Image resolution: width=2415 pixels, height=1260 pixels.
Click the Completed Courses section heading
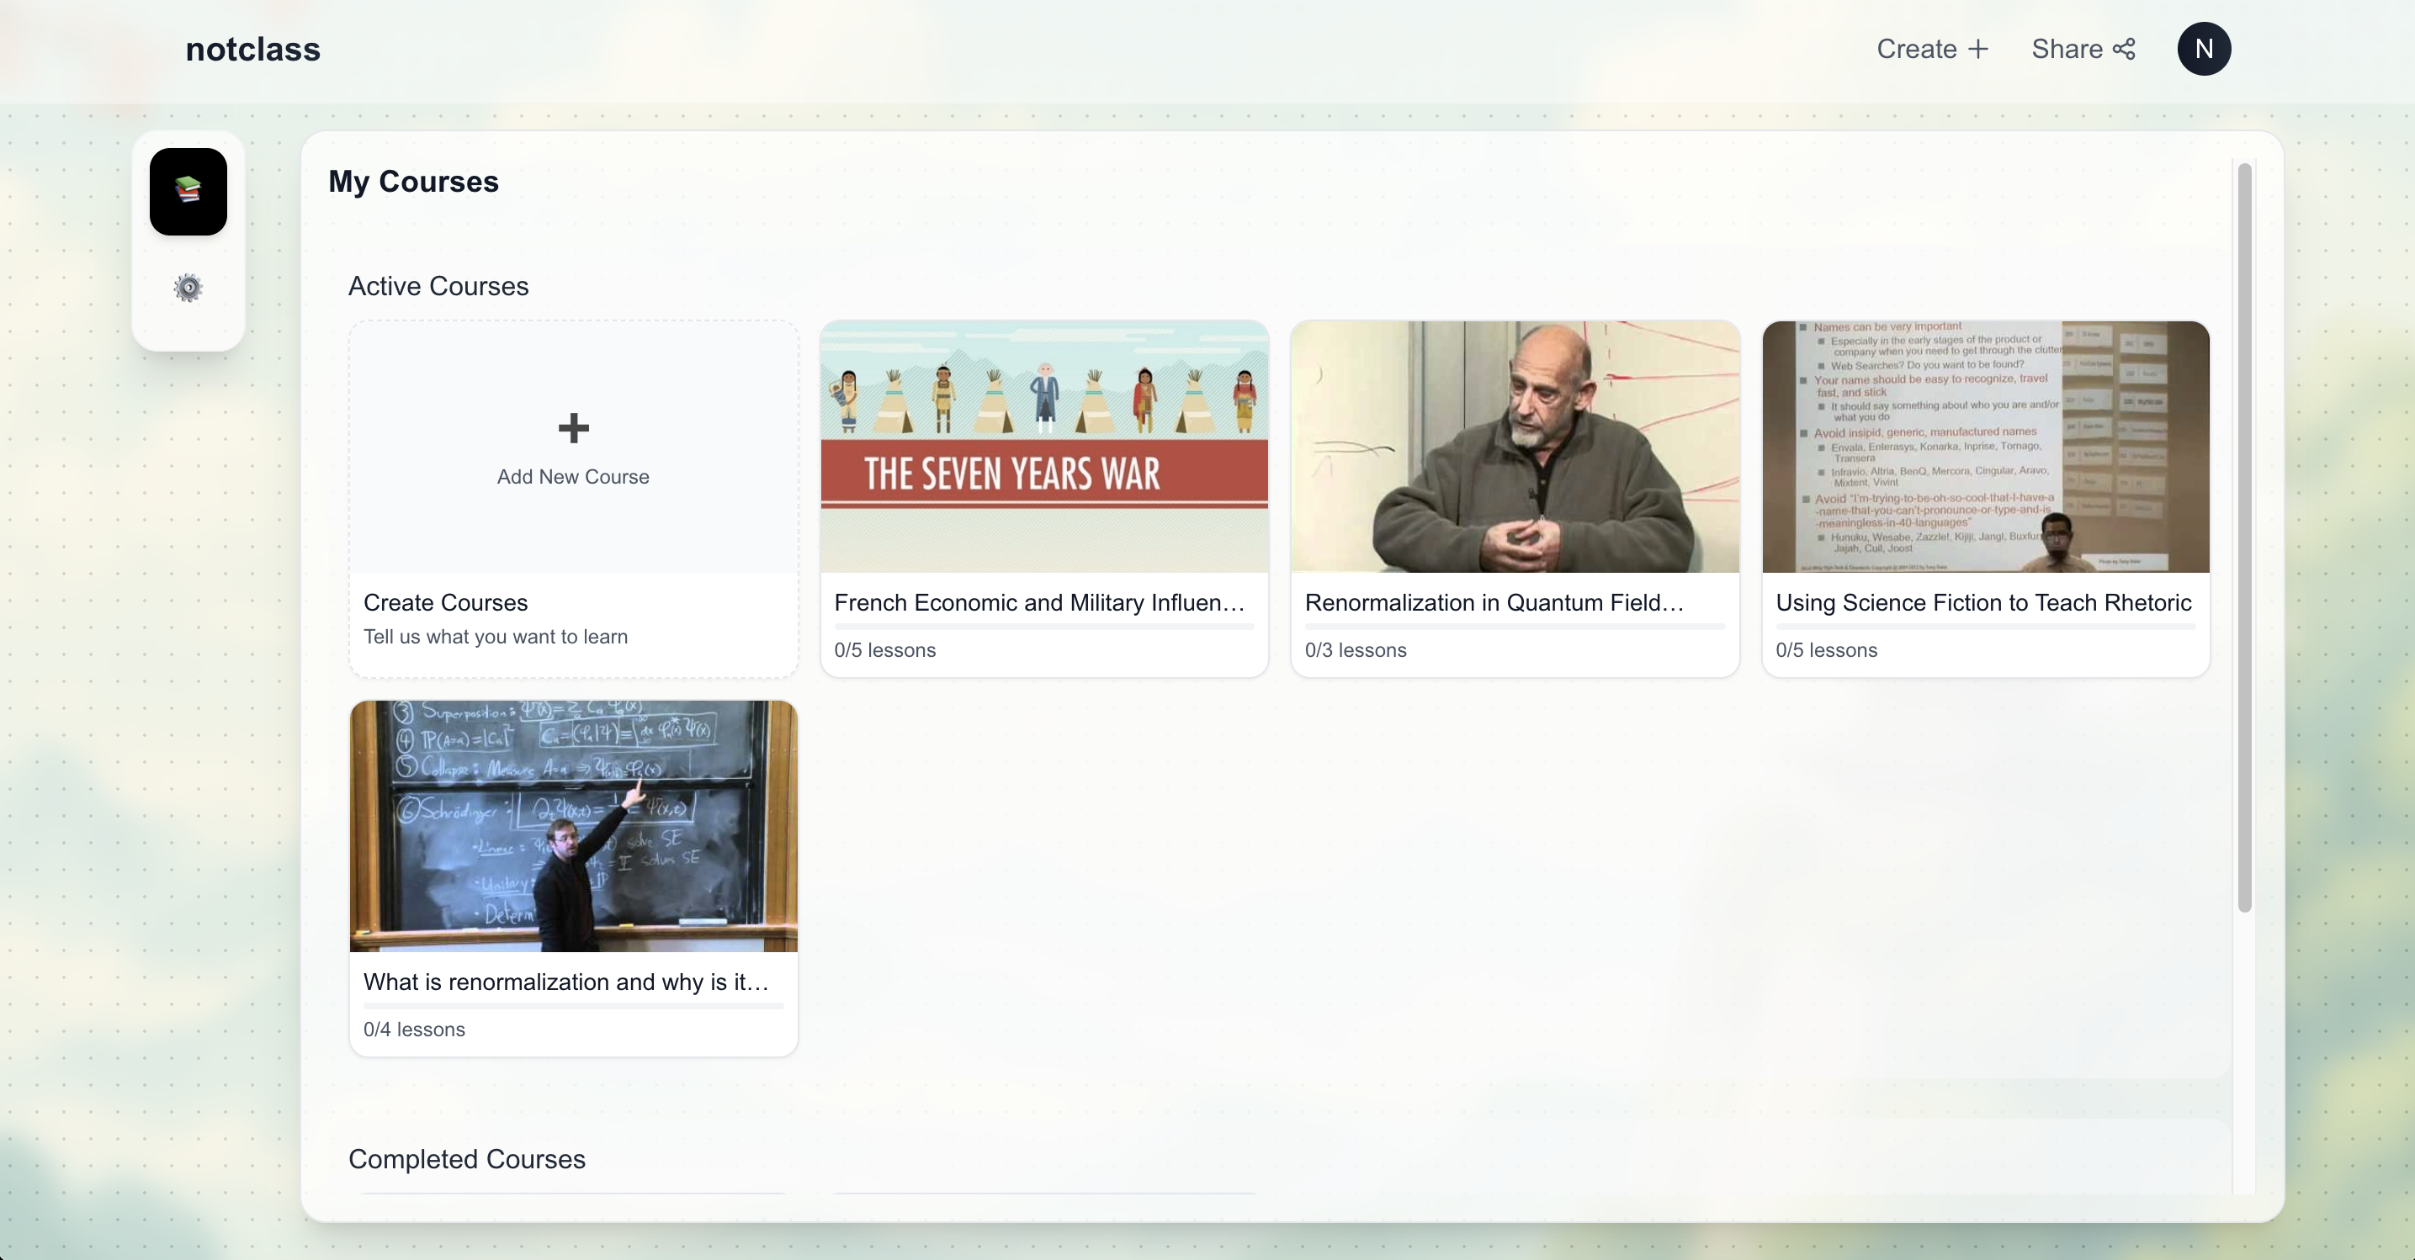pyautogui.click(x=466, y=1159)
